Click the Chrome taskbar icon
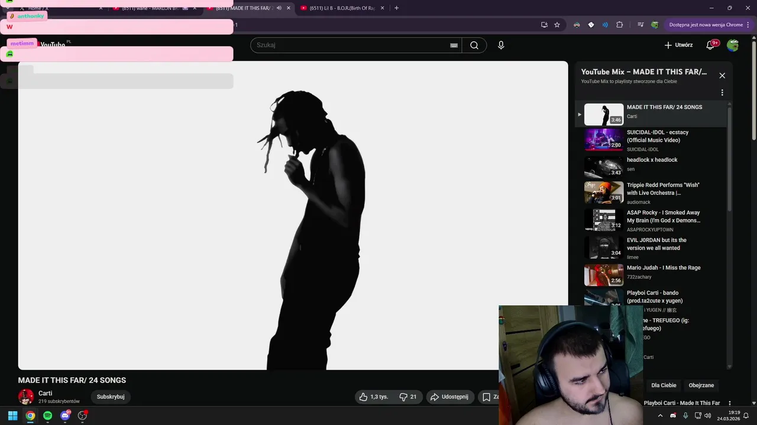 (x=30, y=416)
